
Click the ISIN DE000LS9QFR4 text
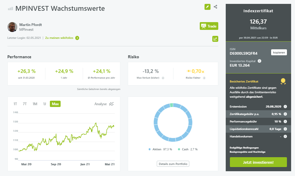[243, 53]
